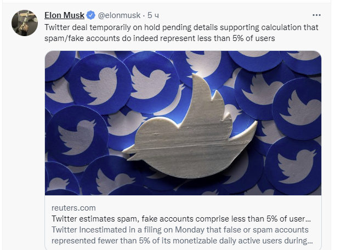Viewport: 346px width, 250px height.
Task: Open the Elon Musk display name link
Action: click(x=64, y=15)
